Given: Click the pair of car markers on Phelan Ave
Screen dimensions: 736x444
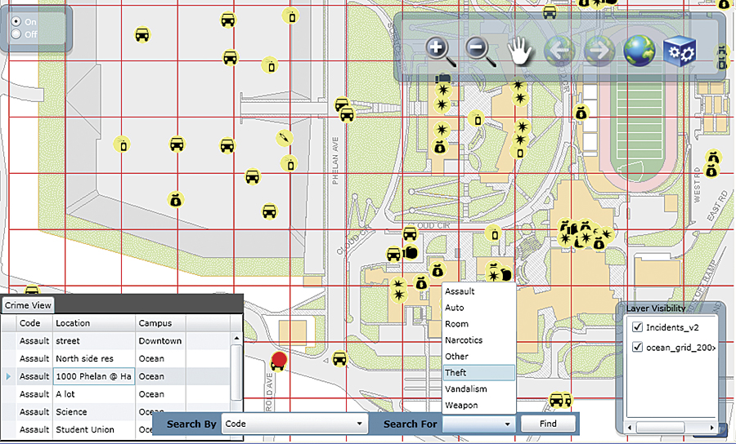Looking at the screenshot, I should point(344,109).
